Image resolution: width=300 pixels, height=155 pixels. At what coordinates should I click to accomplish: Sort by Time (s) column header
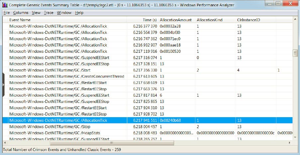tap(143, 20)
